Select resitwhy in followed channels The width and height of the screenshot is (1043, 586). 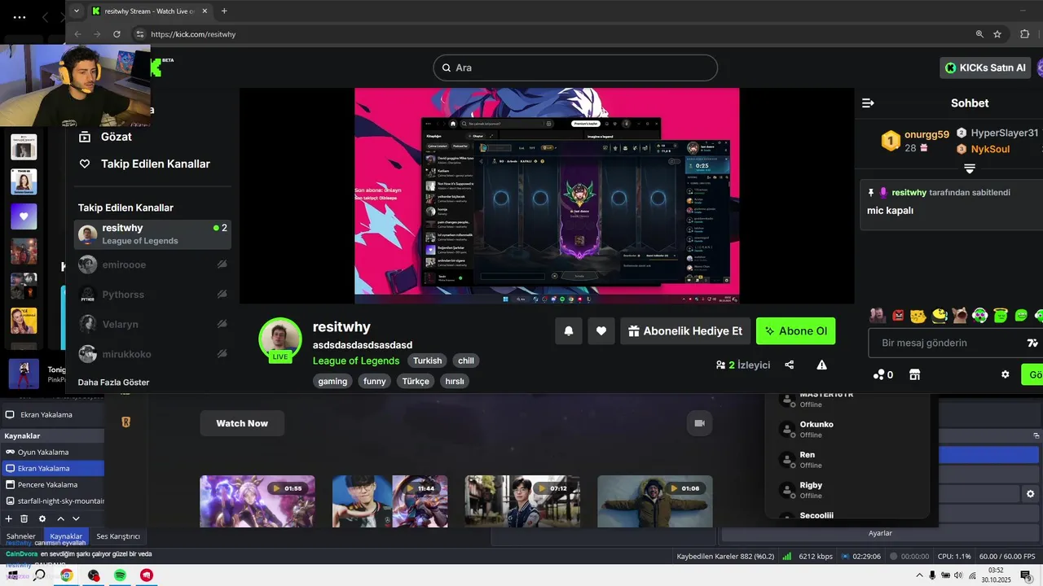click(x=152, y=234)
